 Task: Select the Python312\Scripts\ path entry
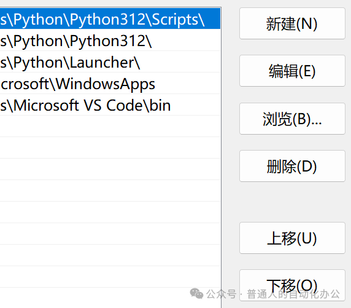click(110, 18)
